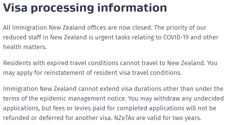Click "reinstatement of resident visa travel conditions"
226x125 pixels.
tap(113, 73)
